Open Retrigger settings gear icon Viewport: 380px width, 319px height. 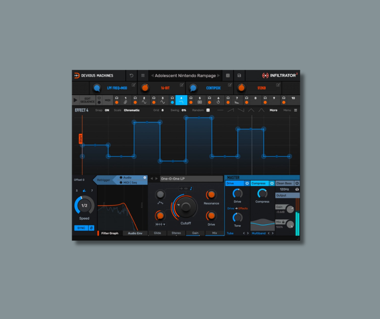(145, 177)
